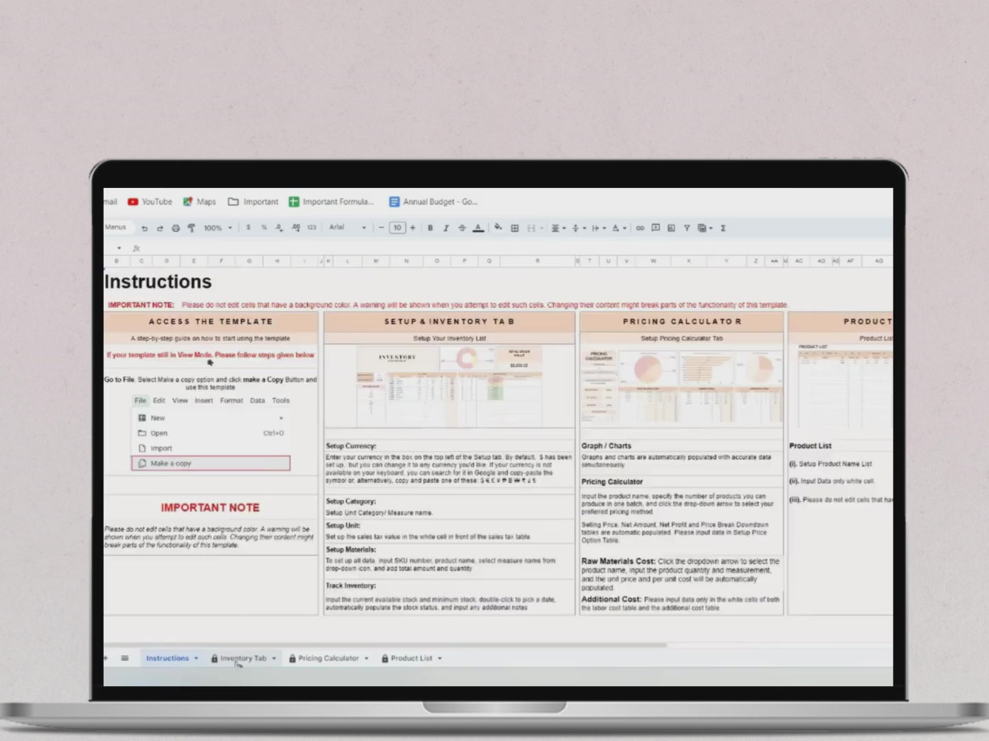Open vertical align dropdown
The height and width of the screenshot is (741, 989).
click(578, 228)
